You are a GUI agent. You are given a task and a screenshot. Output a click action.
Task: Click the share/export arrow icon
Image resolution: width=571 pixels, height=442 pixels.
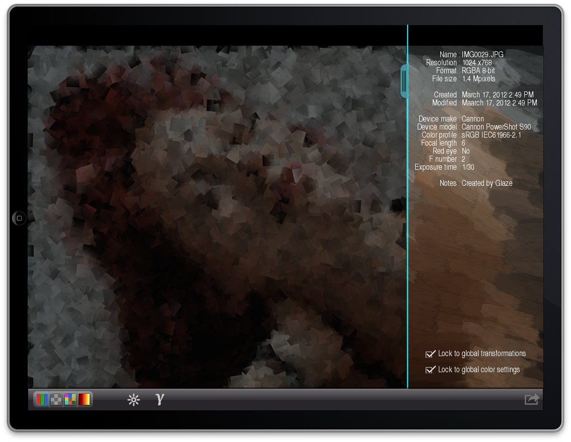click(x=532, y=399)
